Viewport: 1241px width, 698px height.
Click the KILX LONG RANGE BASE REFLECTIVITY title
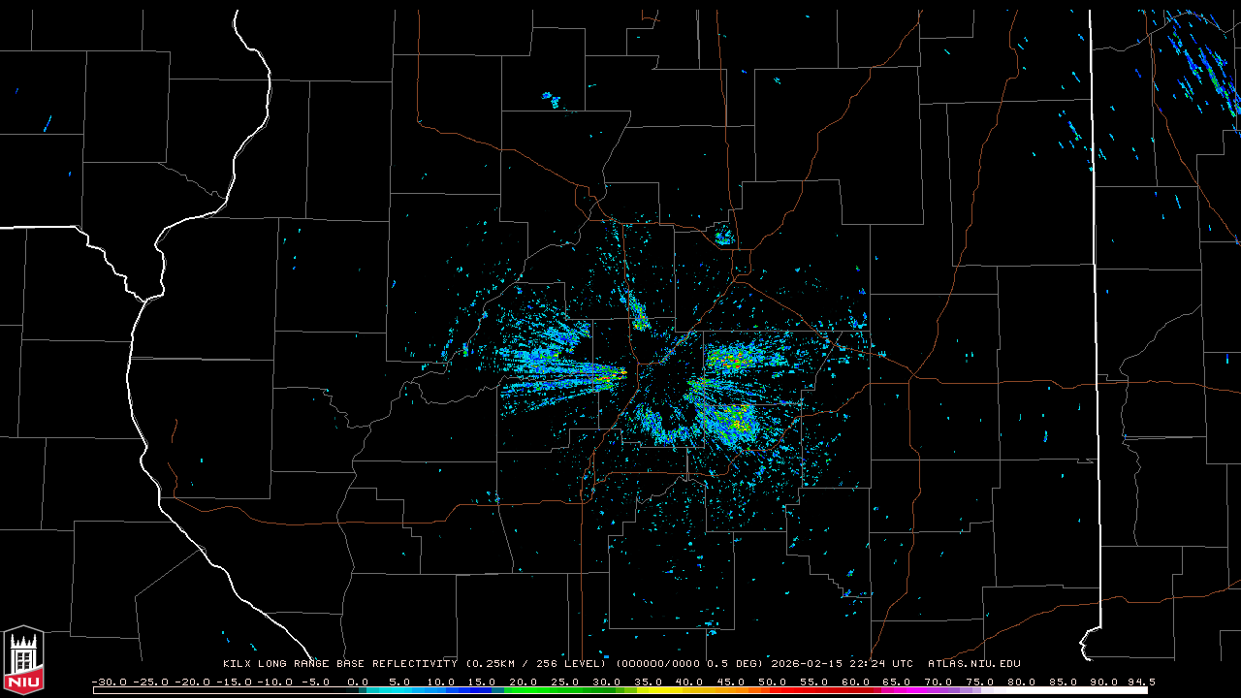340,664
